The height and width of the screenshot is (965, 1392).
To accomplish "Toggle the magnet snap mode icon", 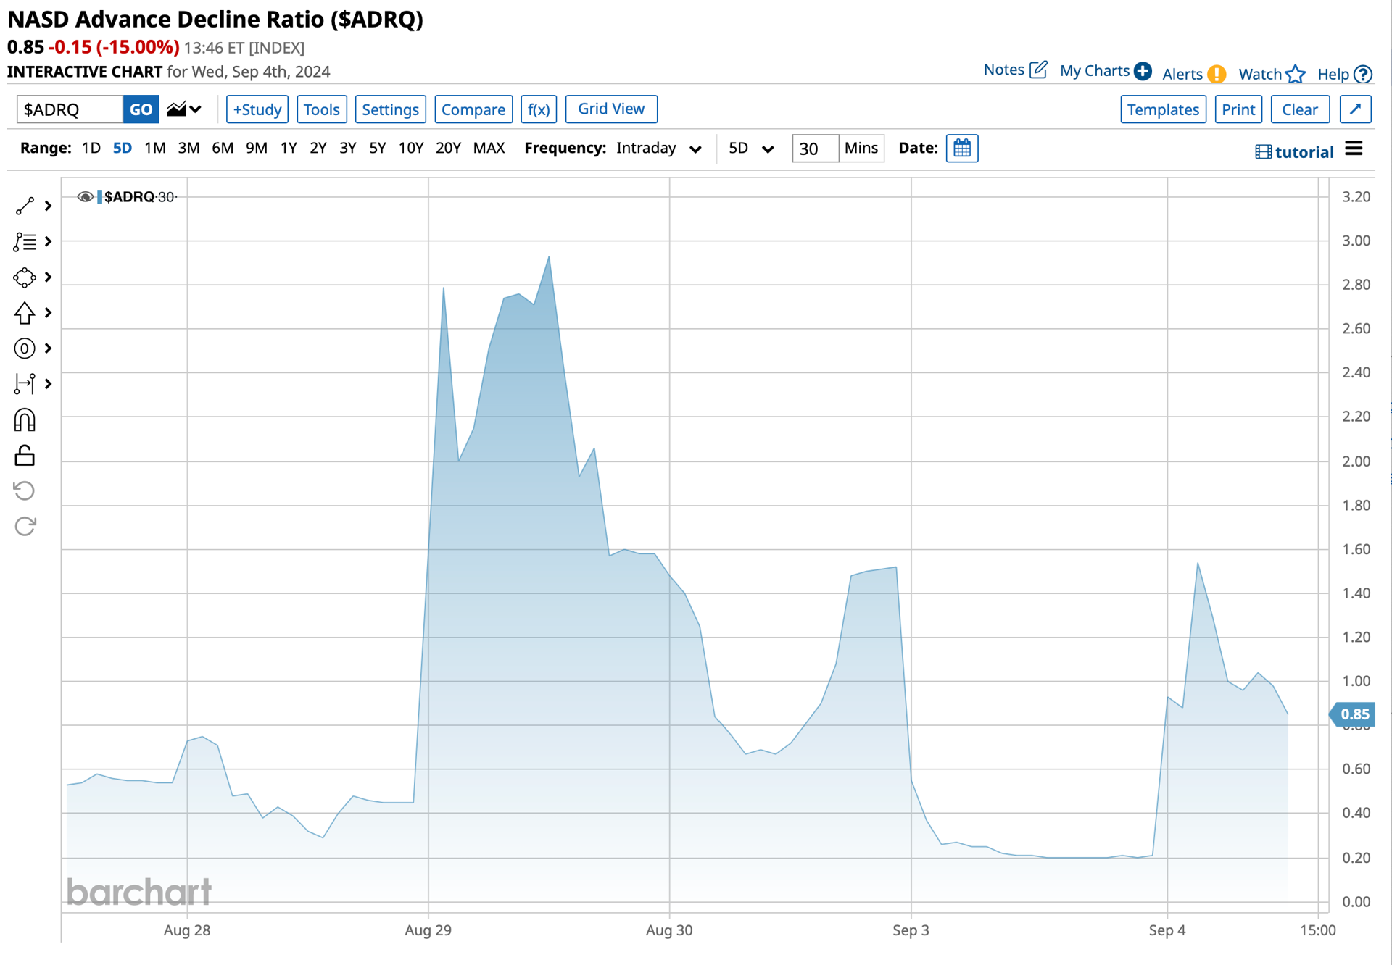I will tap(25, 420).
